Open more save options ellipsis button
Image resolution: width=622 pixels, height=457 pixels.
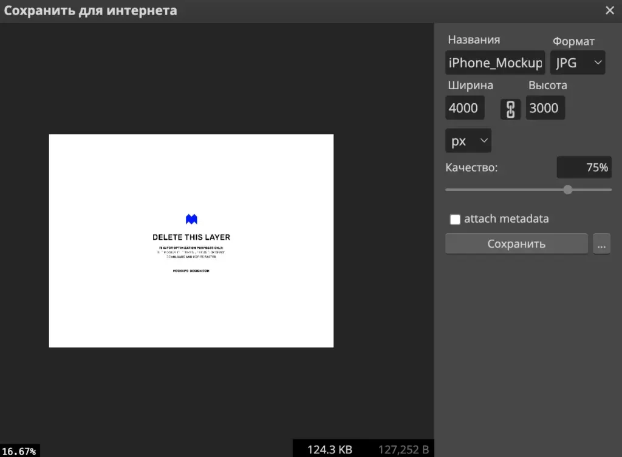(601, 244)
